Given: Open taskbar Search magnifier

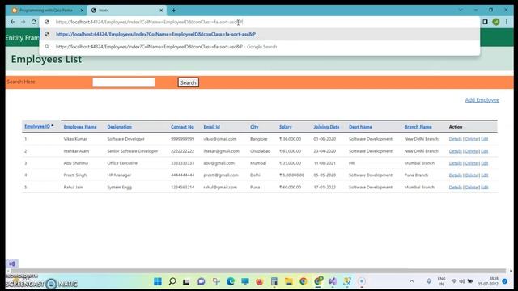Looking at the screenshot, I should 172,281.
